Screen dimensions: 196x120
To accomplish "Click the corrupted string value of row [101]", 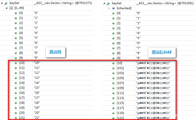I will [153, 68].
